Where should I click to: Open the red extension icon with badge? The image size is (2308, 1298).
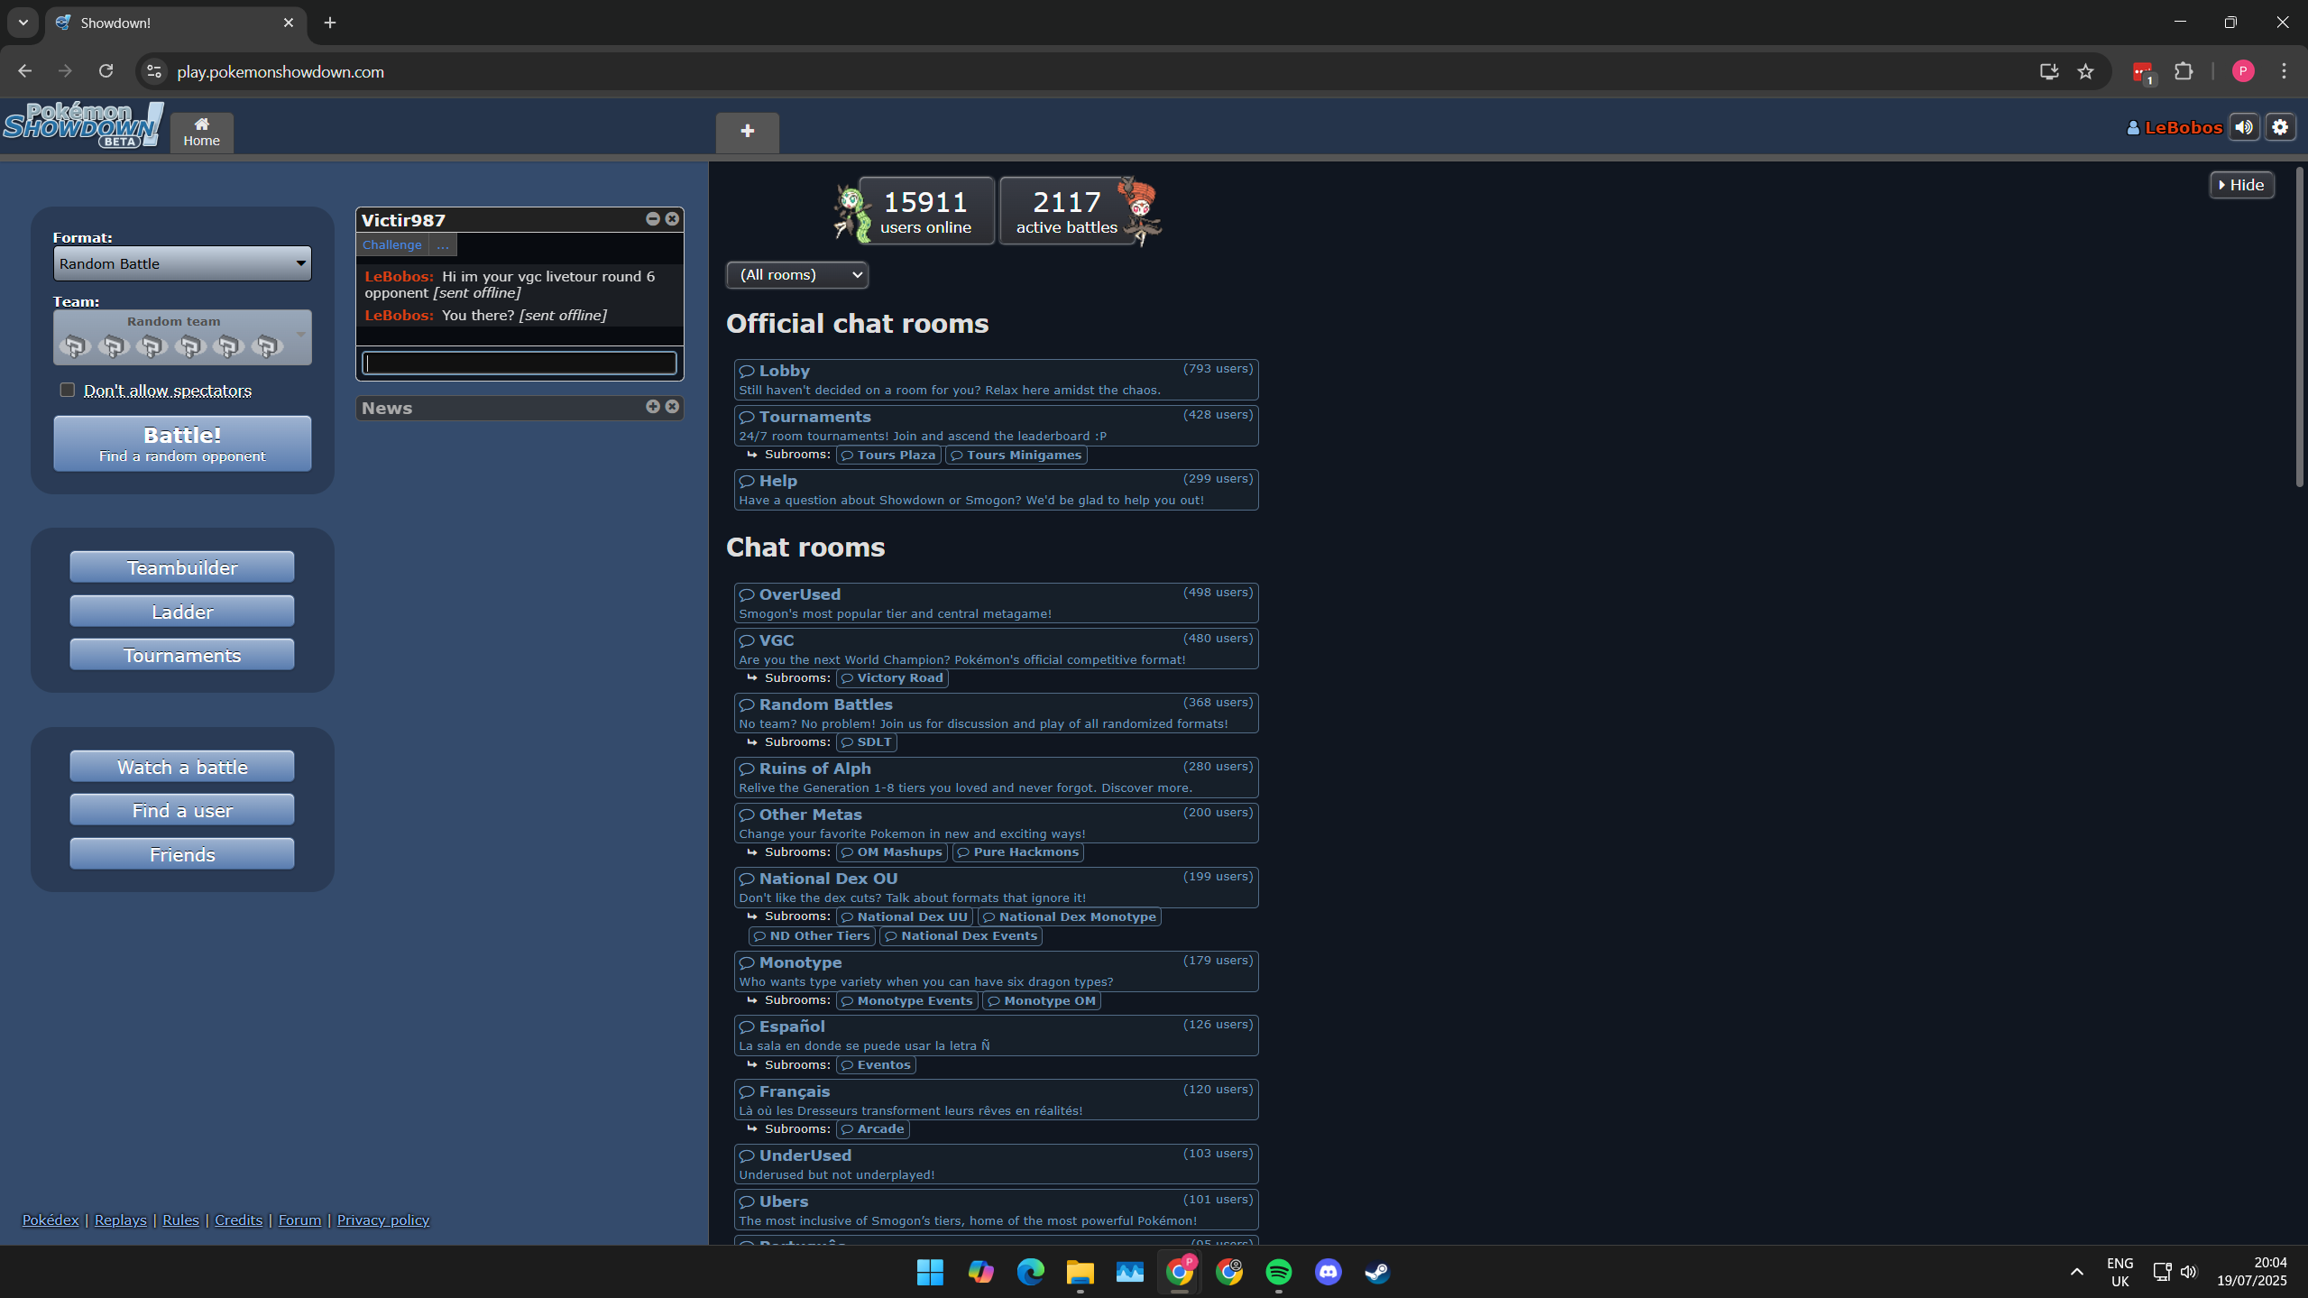click(2143, 72)
